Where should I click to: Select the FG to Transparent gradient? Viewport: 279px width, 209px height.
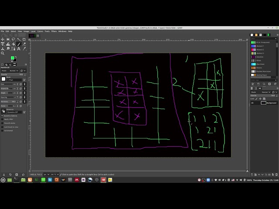tap(263, 43)
